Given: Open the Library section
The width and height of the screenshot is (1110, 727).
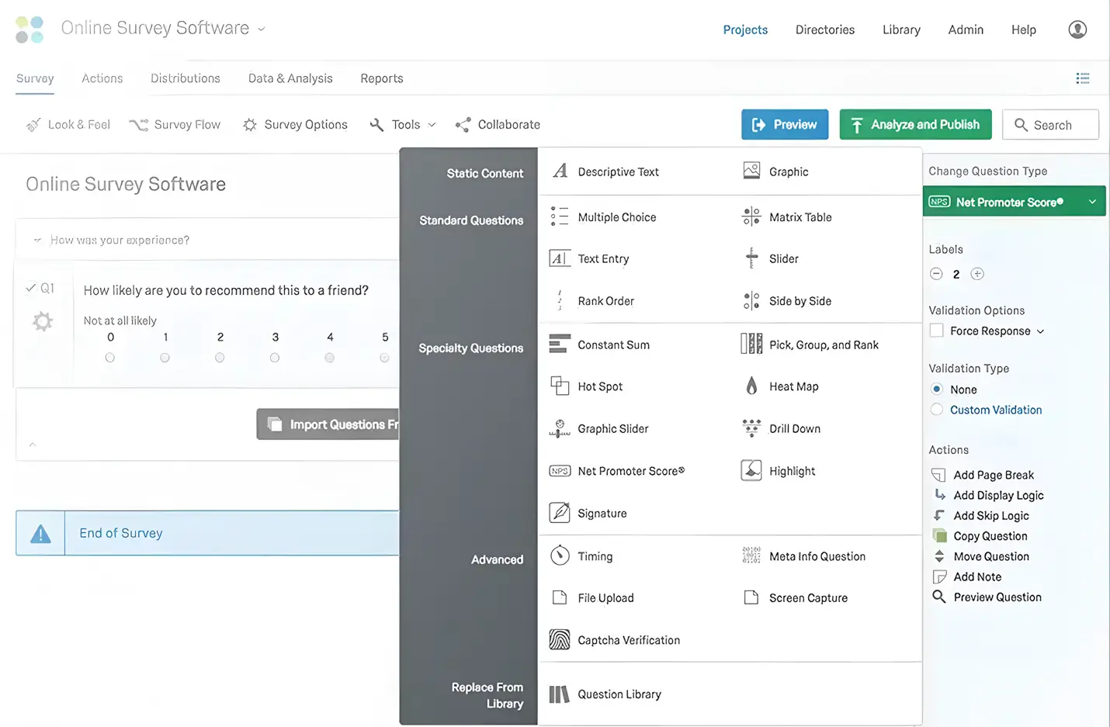Looking at the screenshot, I should pos(900,29).
